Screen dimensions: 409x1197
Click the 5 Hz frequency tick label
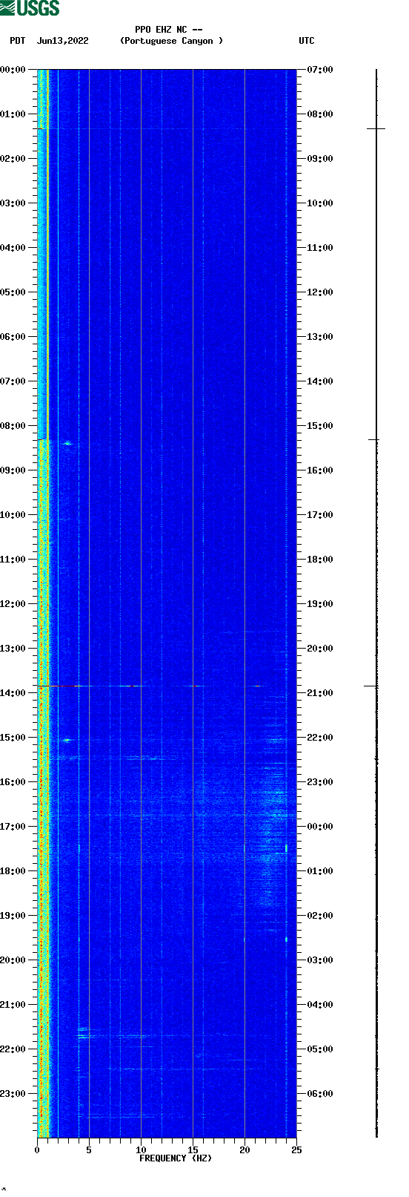tap(89, 1150)
